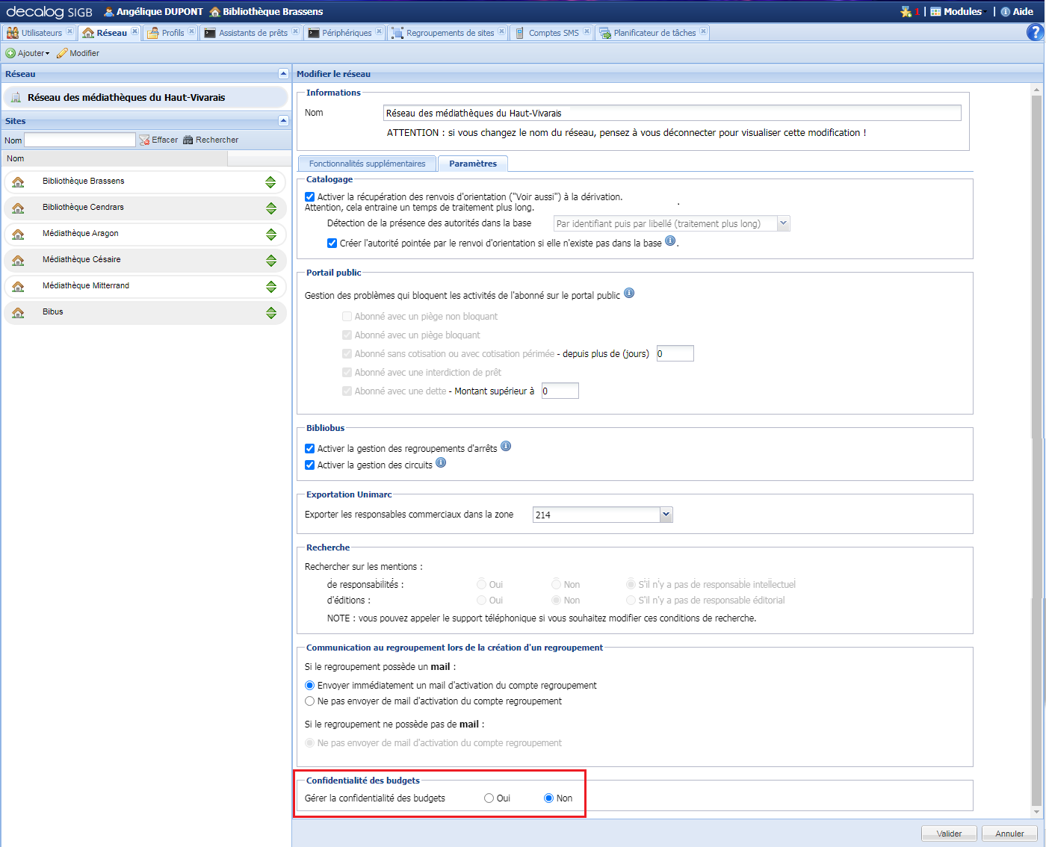Viewport: 1046px width, 847px height.
Task: Open the Ajouter dropdown menu
Action: coord(28,53)
